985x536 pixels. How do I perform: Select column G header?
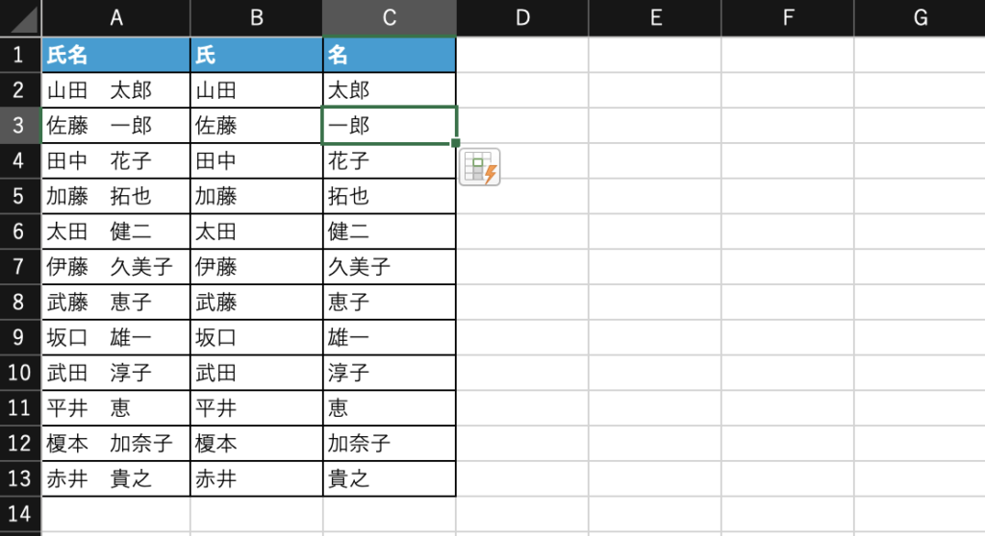tap(920, 17)
